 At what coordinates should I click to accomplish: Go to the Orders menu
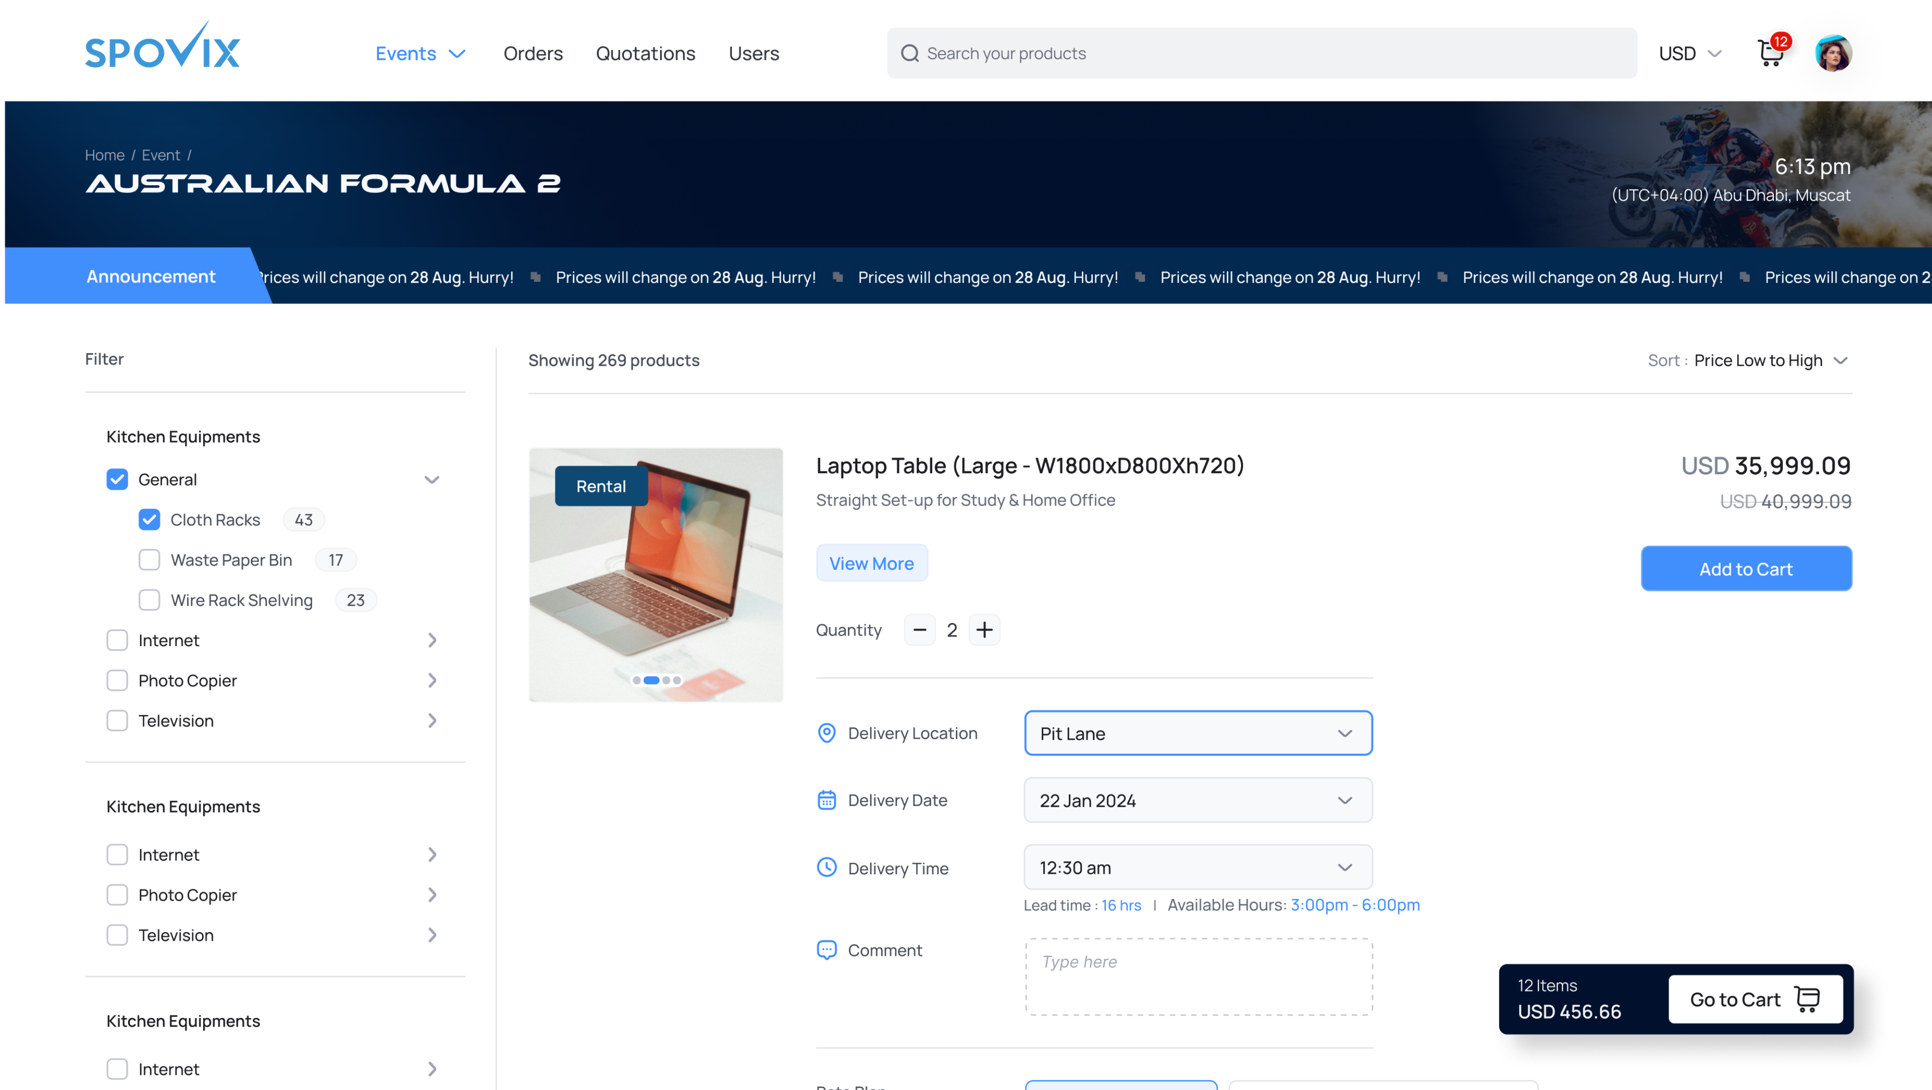pos(533,53)
